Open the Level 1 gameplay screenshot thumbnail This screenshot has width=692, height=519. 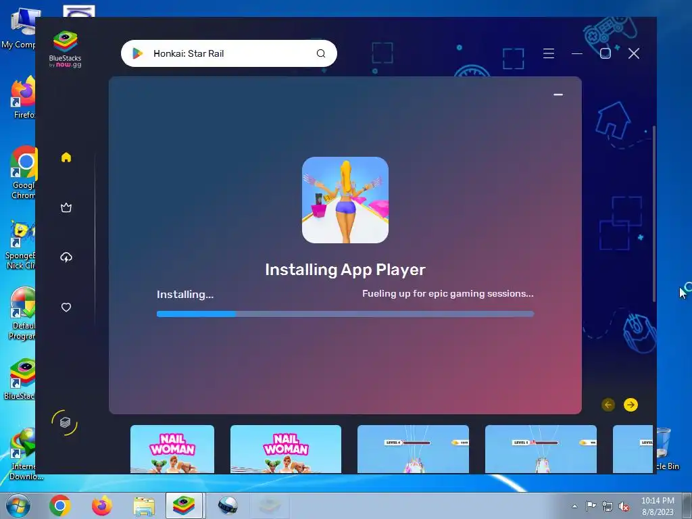pyautogui.click(x=541, y=449)
